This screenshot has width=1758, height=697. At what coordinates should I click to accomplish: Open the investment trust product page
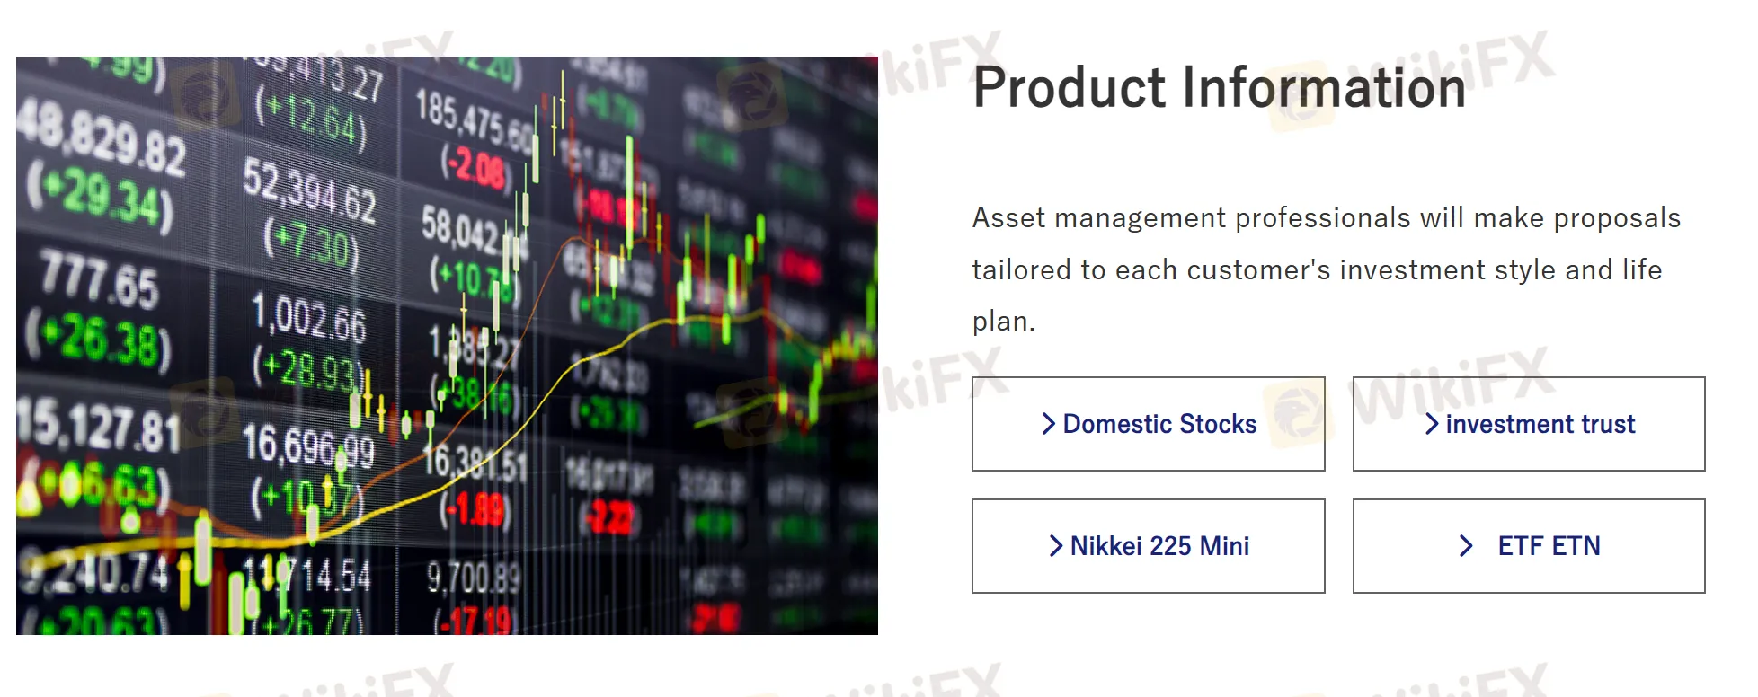click(x=1540, y=424)
